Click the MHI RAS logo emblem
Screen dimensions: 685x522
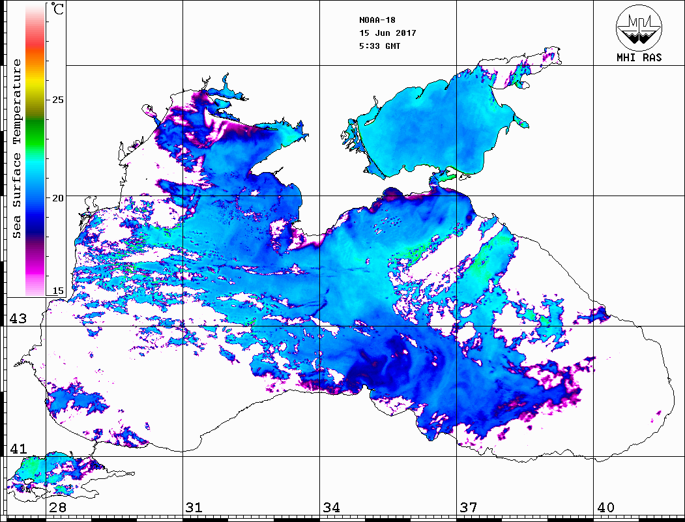point(639,27)
